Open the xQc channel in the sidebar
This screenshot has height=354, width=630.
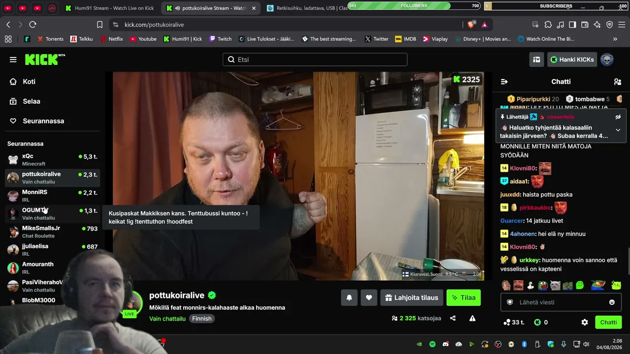pos(53,159)
